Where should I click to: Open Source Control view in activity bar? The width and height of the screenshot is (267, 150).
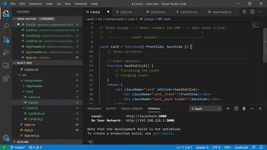point(6,40)
